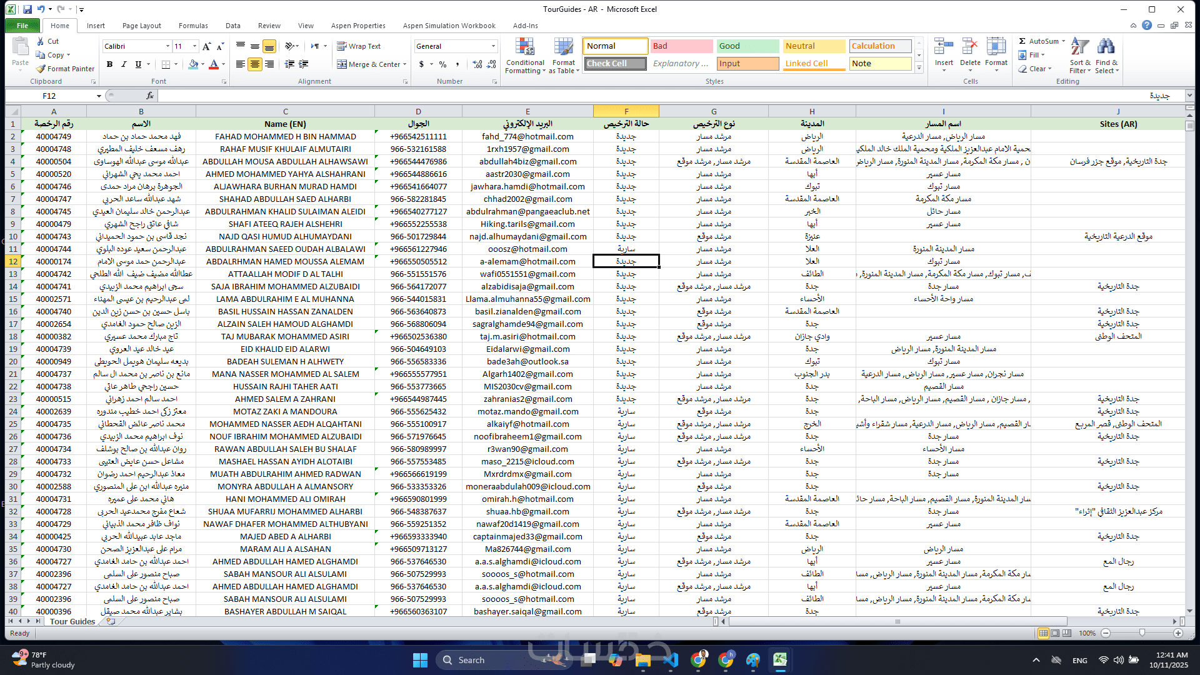Expand the font name Calibri dropdown
Image resolution: width=1200 pixels, height=675 pixels.
tap(167, 46)
